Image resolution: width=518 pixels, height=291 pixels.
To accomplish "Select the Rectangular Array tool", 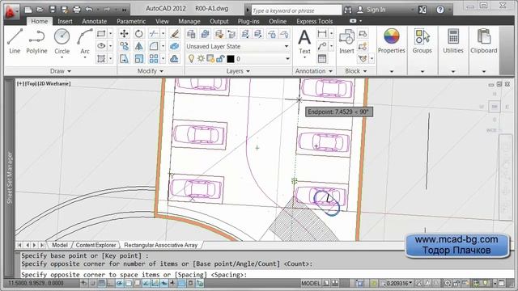I will 154,59.
